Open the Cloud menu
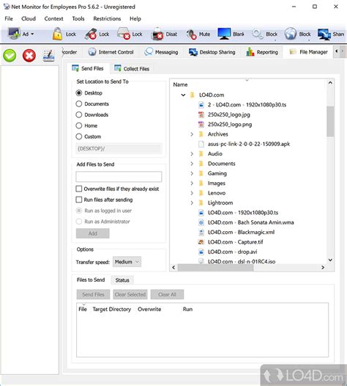Image resolution: width=347 pixels, height=386 pixels. click(29, 18)
